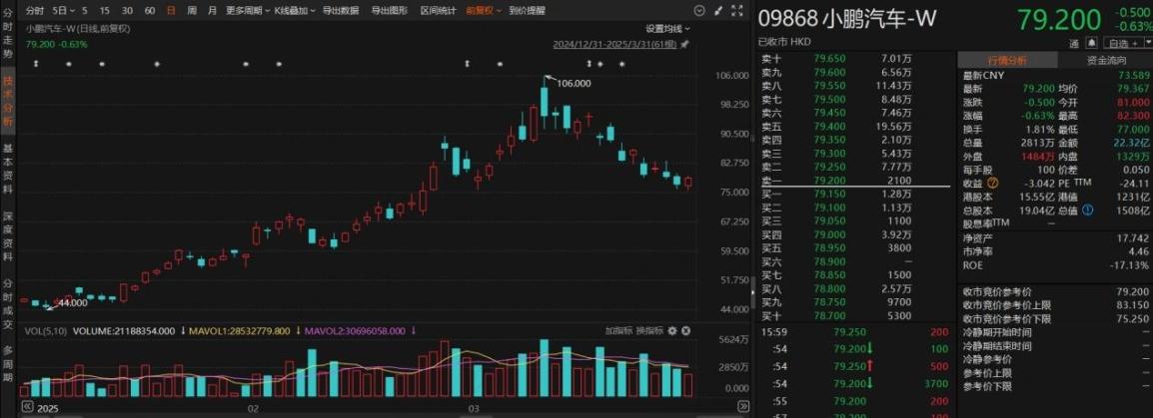Viewport: 1153px width, 418px height.
Task: Select the drawing brush tool icon
Action: pyautogui.click(x=718, y=11)
